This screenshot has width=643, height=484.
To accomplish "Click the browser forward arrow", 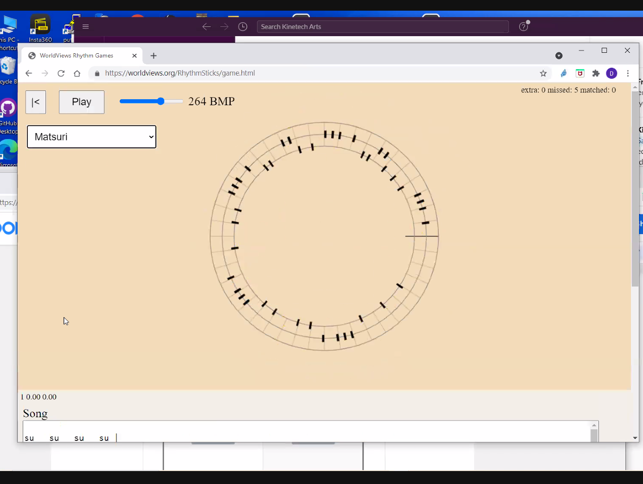I will point(45,73).
